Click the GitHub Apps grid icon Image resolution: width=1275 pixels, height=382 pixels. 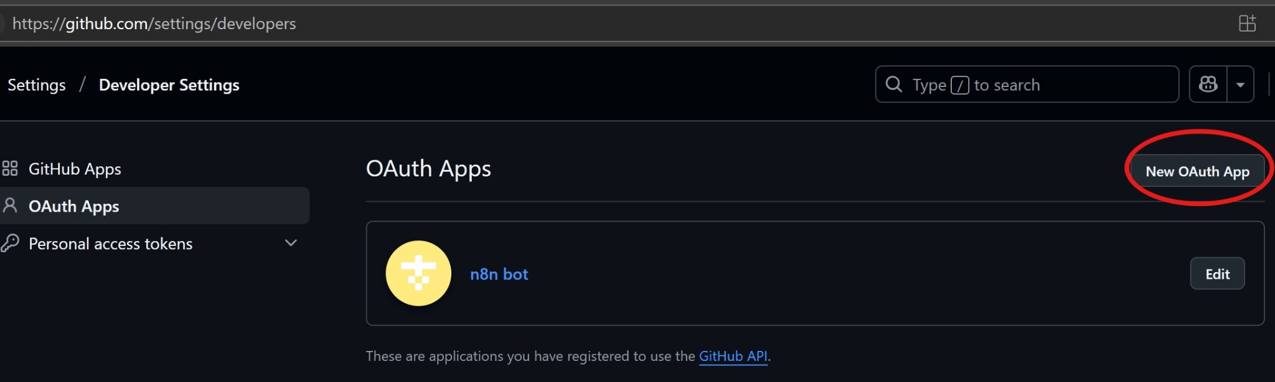pyautogui.click(x=10, y=168)
